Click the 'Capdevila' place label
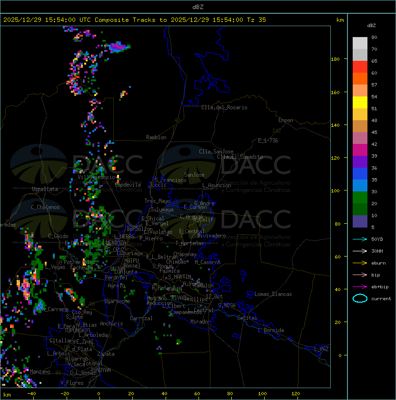 point(128,185)
